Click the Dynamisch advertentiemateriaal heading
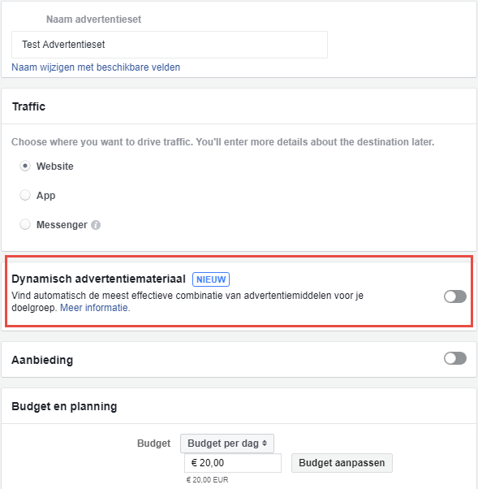This screenshot has height=489, width=478. (98, 279)
